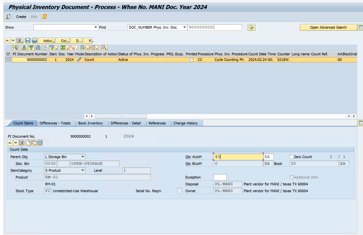
Task: Click the horizontal scrollbar under the table
Action: [x=121, y=116]
